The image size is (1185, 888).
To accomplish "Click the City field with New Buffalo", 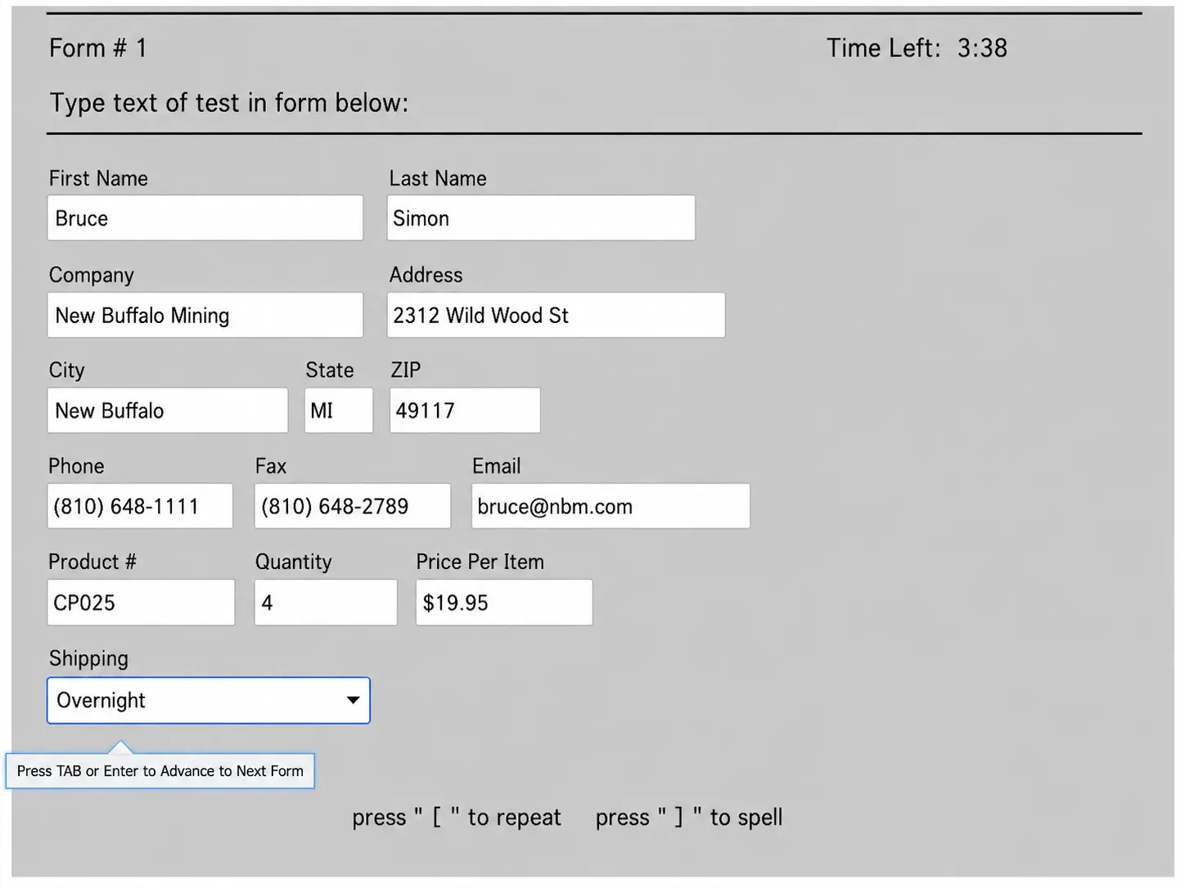I will point(168,410).
